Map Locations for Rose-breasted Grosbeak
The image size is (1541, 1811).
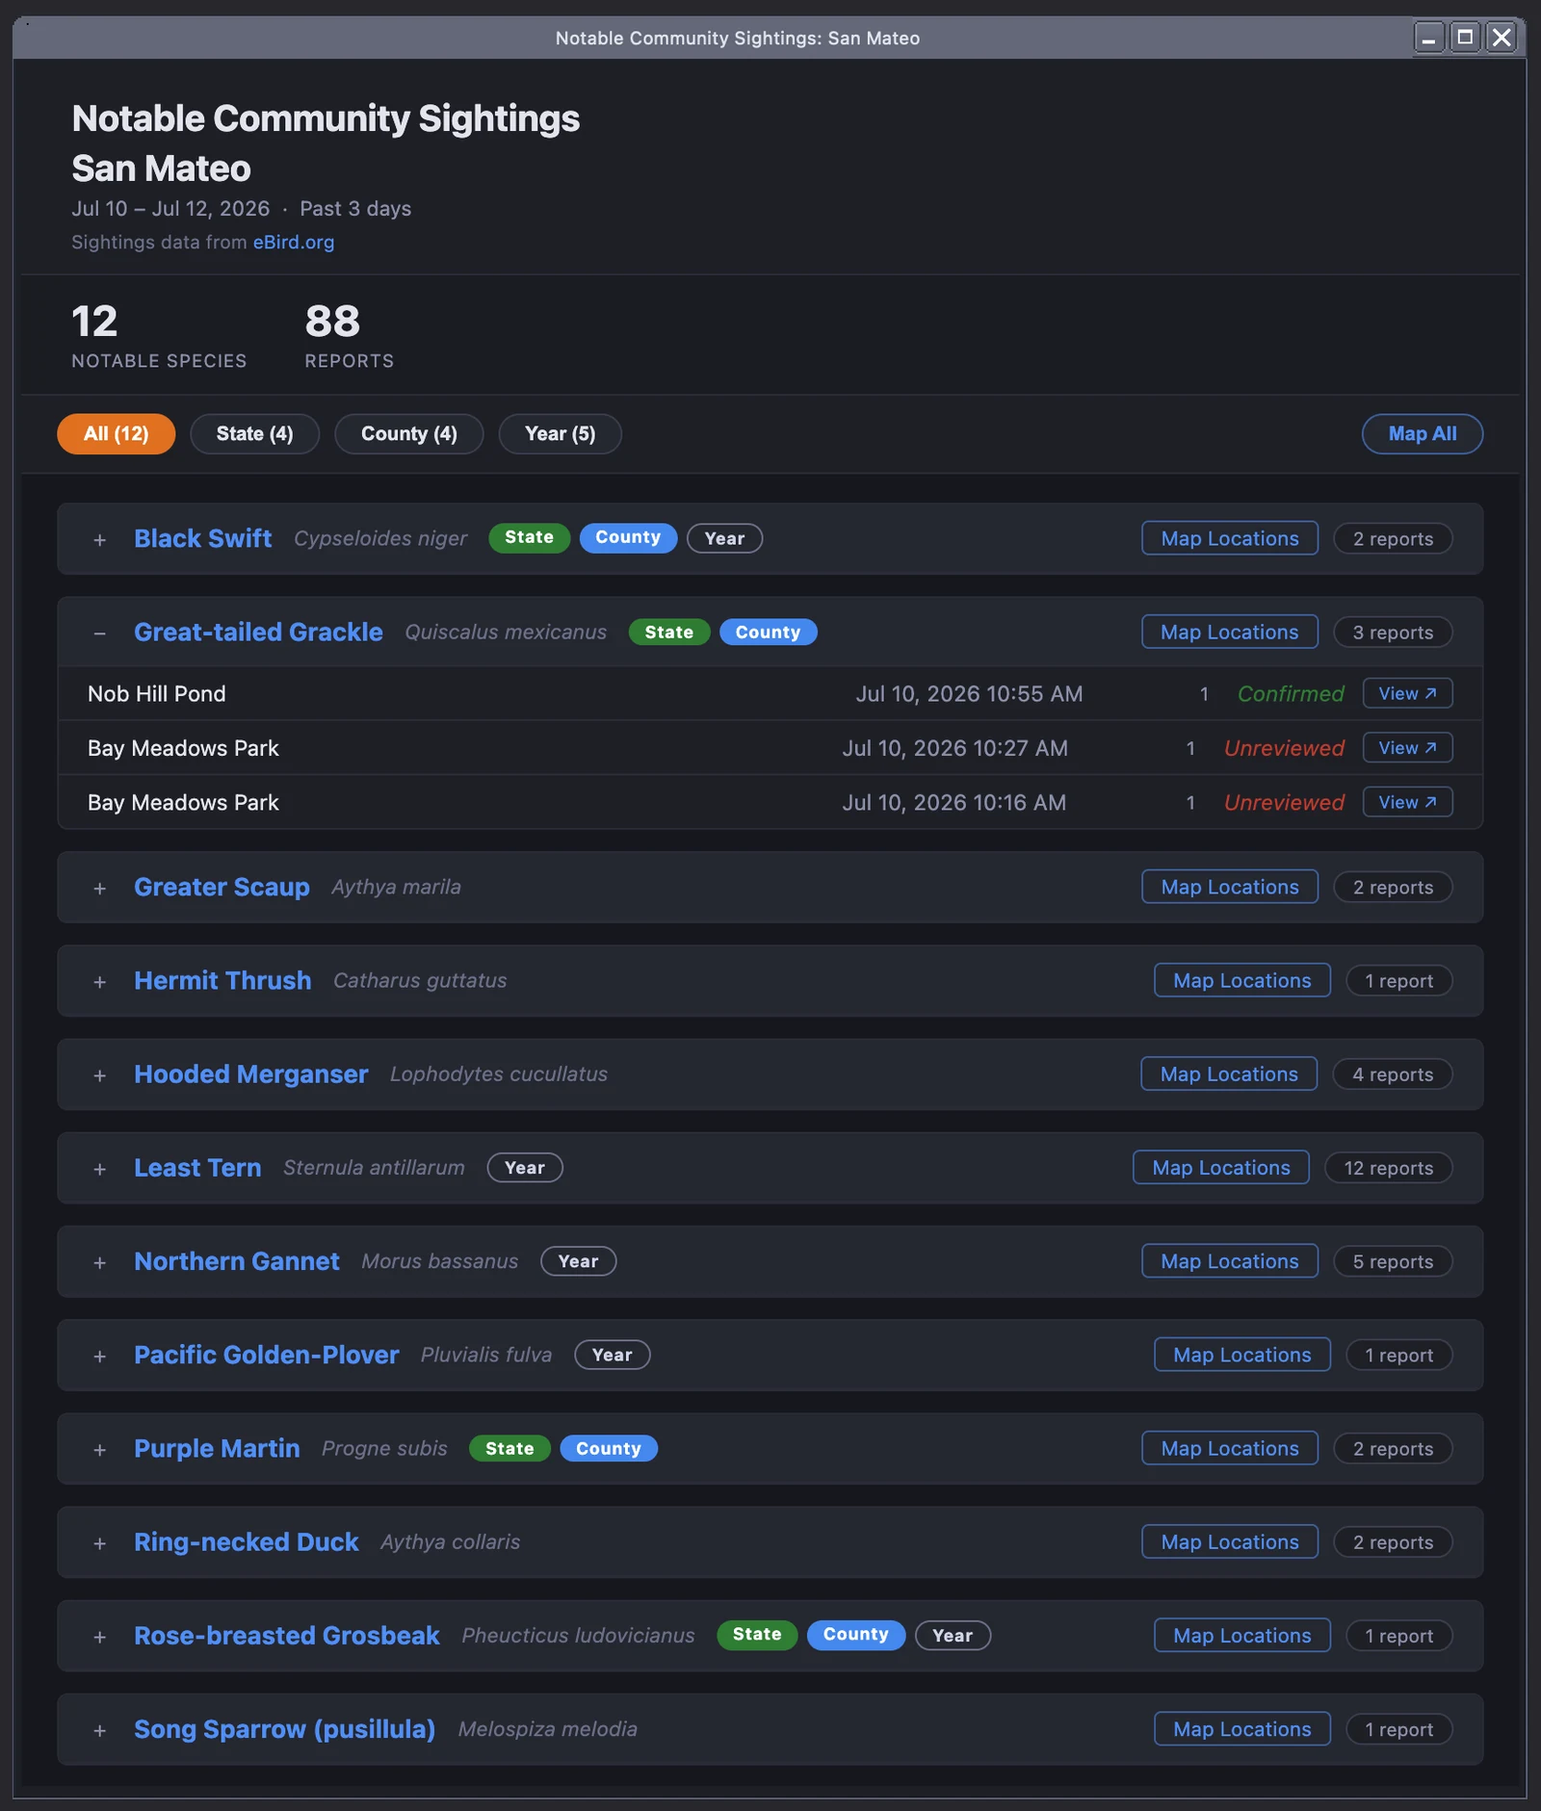click(x=1242, y=1636)
